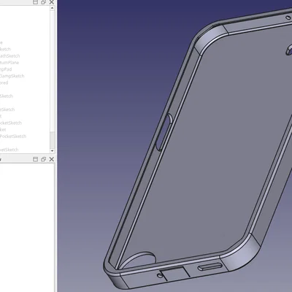Select the bottom tree row ending "ketSketch"
292x292 pixels.
pyautogui.click(x=9, y=150)
